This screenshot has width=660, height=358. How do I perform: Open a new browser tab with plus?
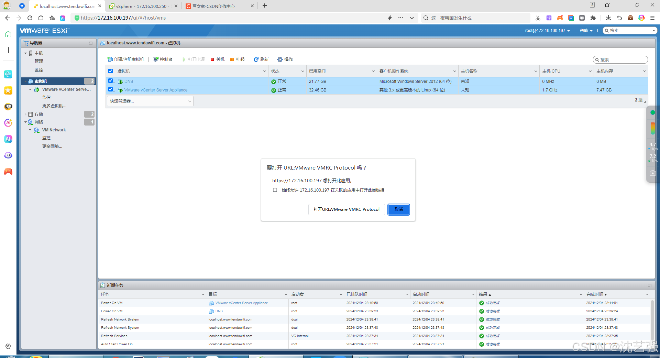tap(265, 6)
